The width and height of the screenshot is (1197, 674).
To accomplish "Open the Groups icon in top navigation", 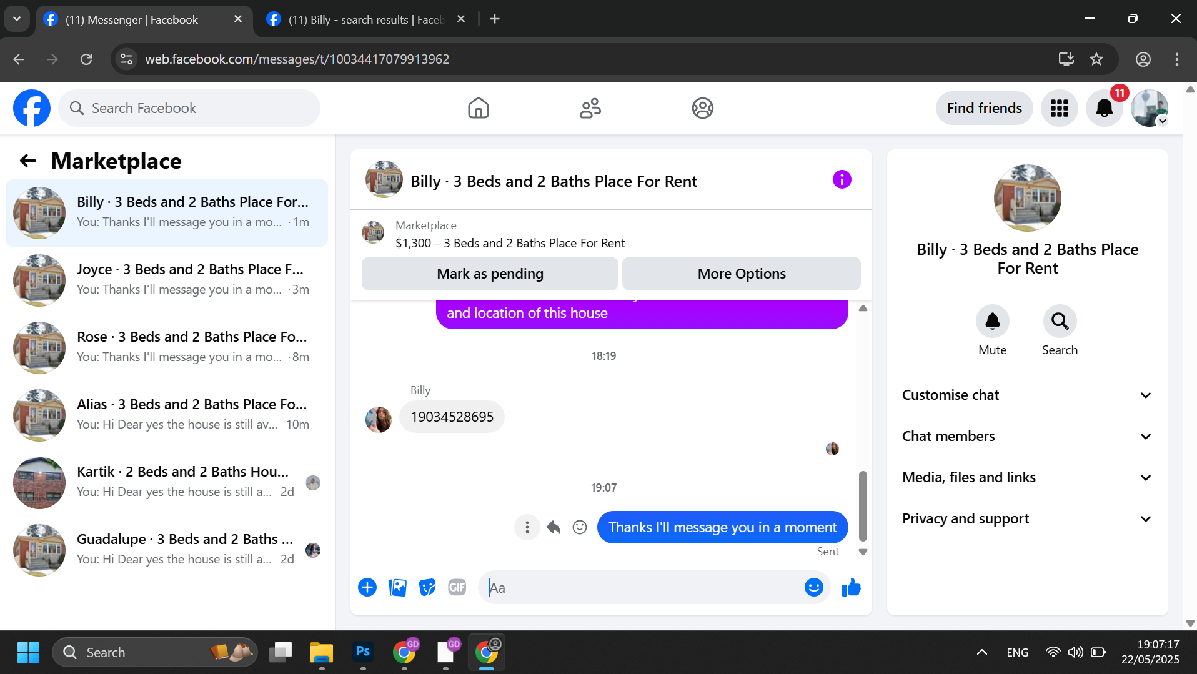I will pos(702,108).
